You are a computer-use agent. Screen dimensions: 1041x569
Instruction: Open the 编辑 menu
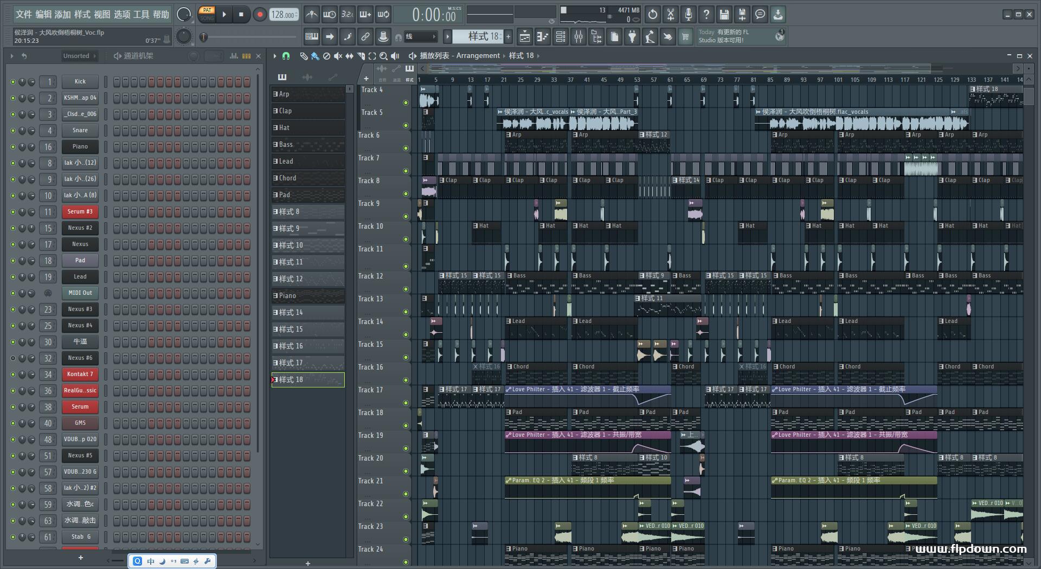[43, 14]
